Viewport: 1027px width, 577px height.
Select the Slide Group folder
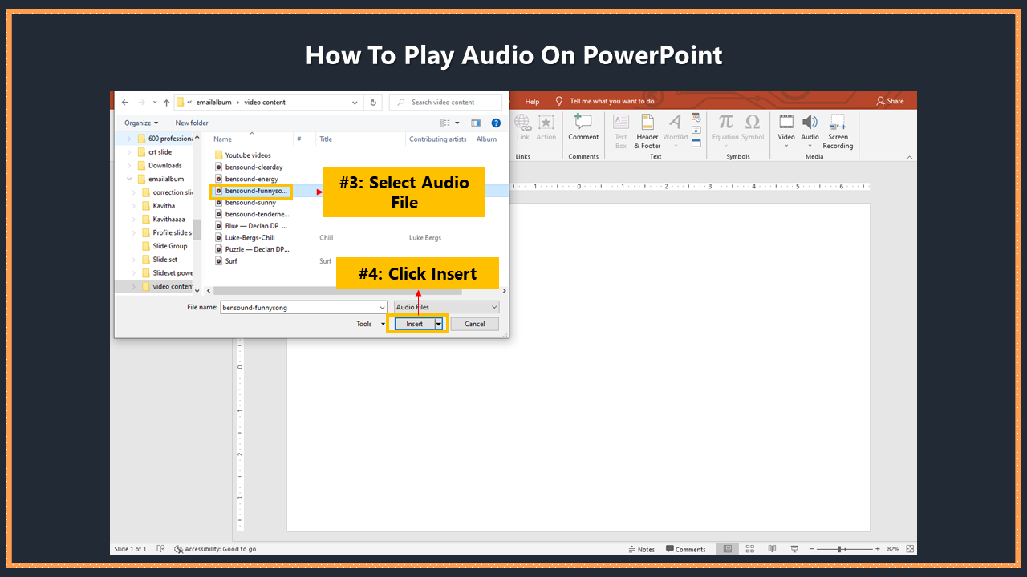tap(164, 246)
